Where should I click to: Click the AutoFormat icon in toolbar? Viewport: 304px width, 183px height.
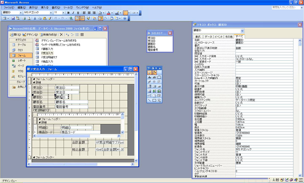88,19
